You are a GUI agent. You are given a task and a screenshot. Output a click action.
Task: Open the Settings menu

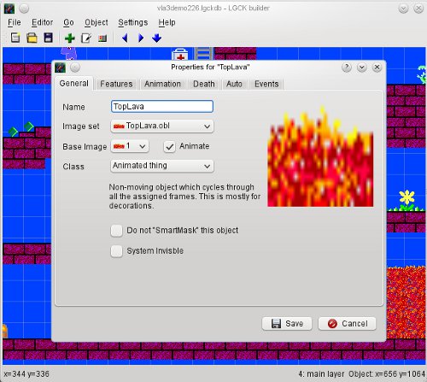tap(133, 22)
